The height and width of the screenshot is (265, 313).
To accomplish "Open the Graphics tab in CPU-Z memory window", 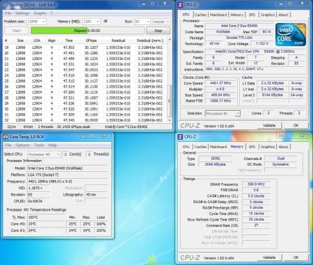I will pyautogui.click(x=267, y=147).
